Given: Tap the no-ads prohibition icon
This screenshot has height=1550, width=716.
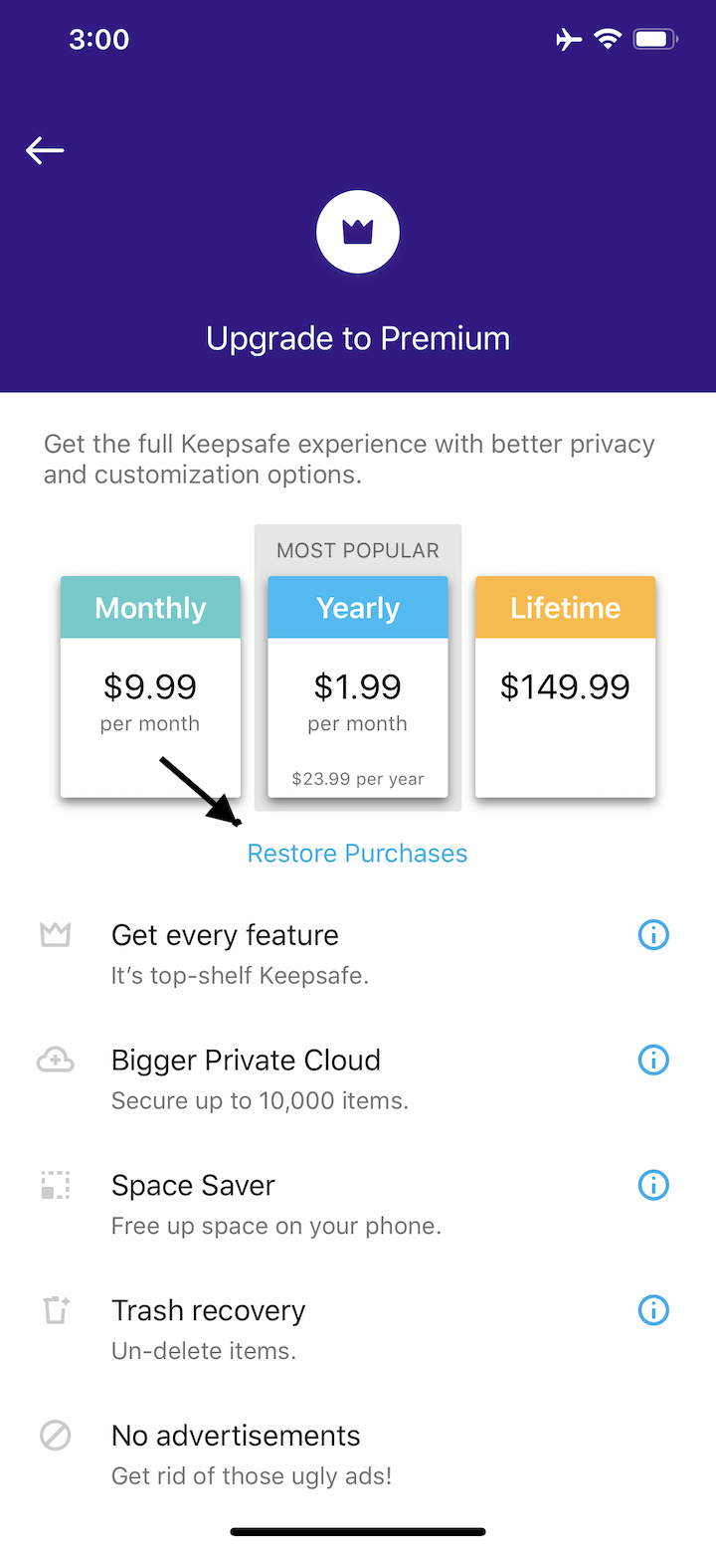Looking at the screenshot, I should point(56,1436).
